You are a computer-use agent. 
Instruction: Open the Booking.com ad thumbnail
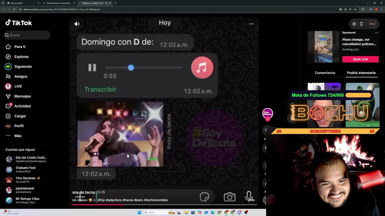[324, 47]
